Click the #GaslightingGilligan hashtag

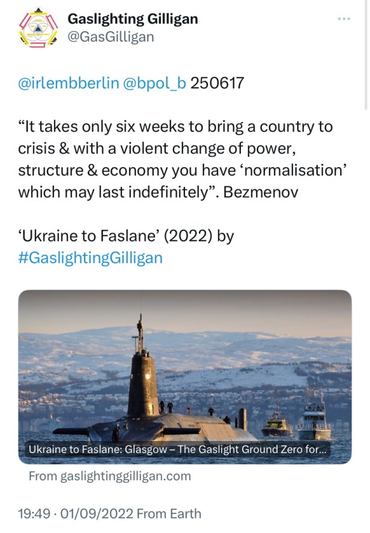tap(91, 258)
